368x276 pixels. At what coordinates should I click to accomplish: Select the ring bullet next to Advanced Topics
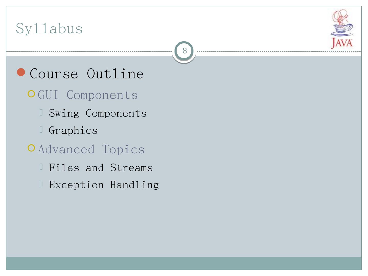coord(31,148)
